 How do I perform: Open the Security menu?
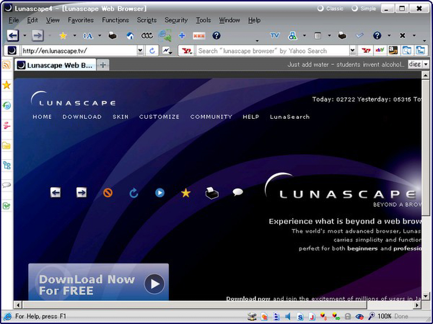point(176,20)
